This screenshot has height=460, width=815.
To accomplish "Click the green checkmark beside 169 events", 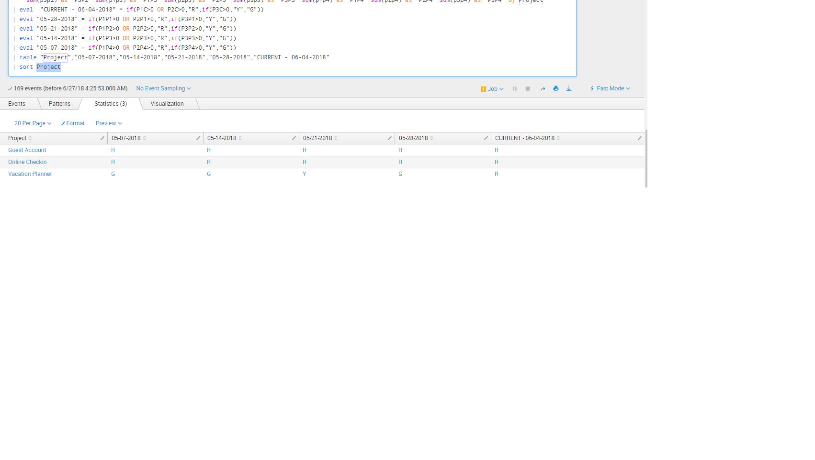I will (x=10, y=88).
